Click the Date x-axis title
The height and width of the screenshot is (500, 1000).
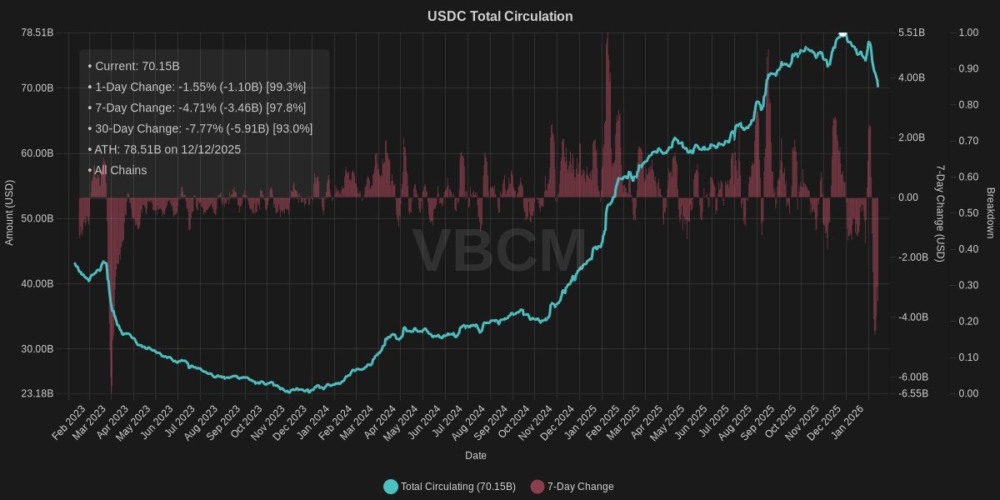[x=476, y=456]
